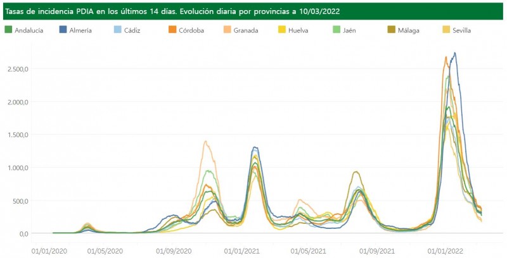This screenshot has width=507, height=258.
Task: Click the Cádiz light blue legend swatch
Action: tap(118, 30)
